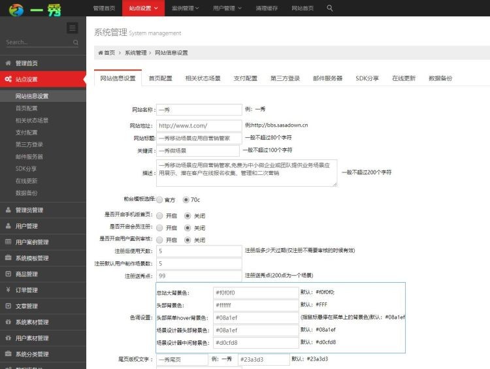Image resolution: width=490 pixels, height=369 pixels.
Task: Click the icon beside 商品管理
Action: click(x=8, y=274)
